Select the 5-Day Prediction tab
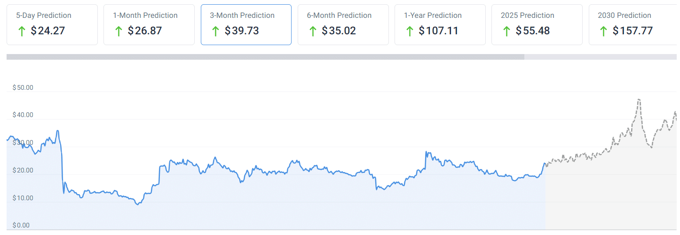 52,24
